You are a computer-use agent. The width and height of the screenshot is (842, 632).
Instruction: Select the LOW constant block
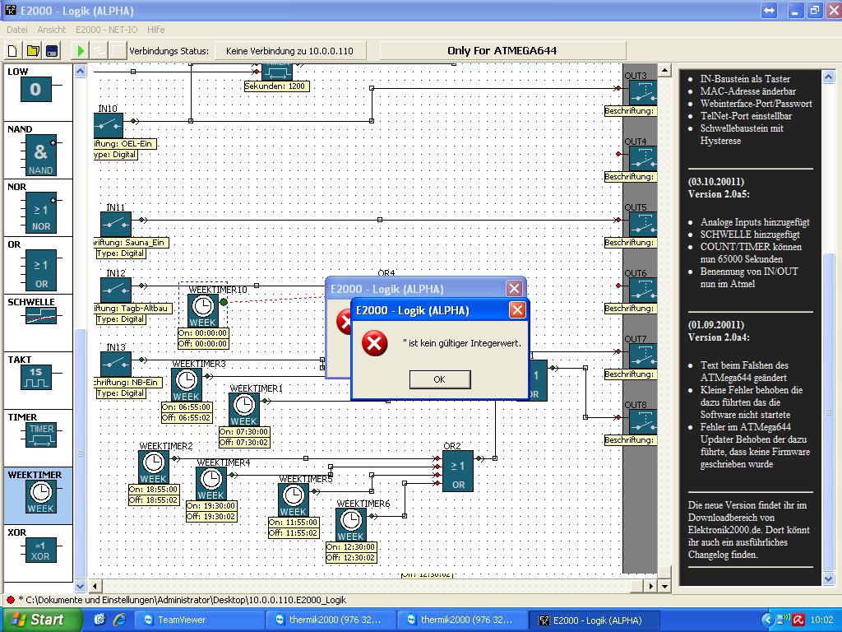35,89
